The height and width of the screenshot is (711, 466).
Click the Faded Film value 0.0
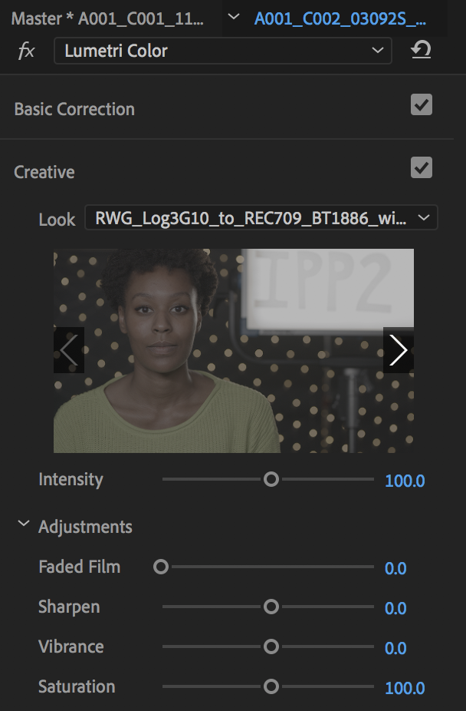(x=395, y=569)
